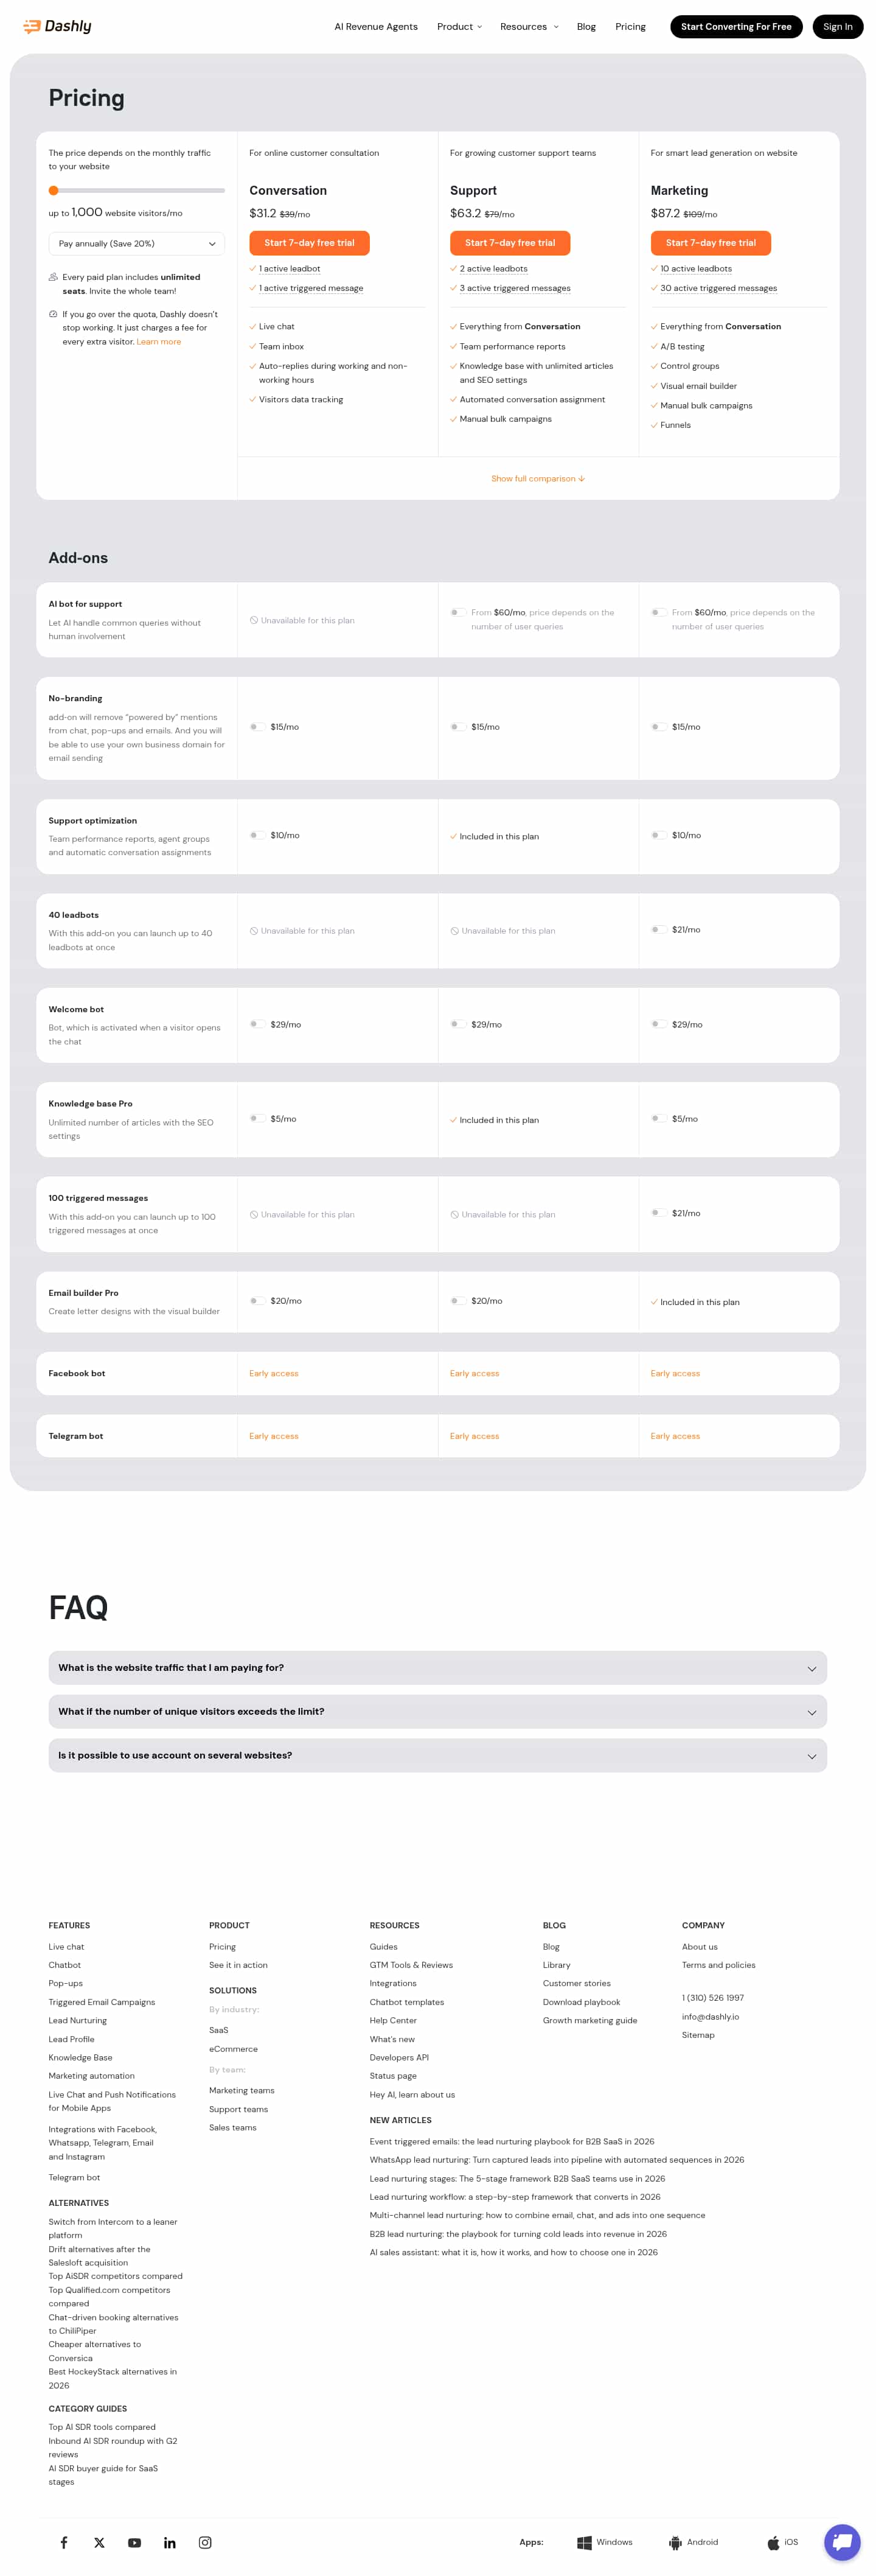Open the Pay annually billing dropdown
Viewport: 876px width, 2576px height.
(137, 243)
